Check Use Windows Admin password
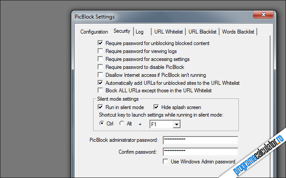Screen dimensions: 286x178 coord(166,162)
